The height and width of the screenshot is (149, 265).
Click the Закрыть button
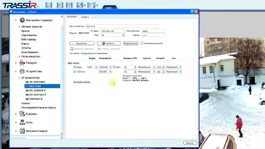coord(190,143)
